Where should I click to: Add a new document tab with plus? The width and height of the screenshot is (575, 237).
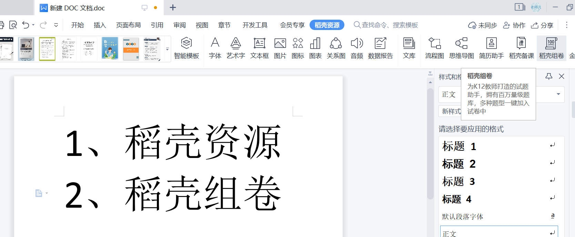pyautogui.click(x=173, y=7)
